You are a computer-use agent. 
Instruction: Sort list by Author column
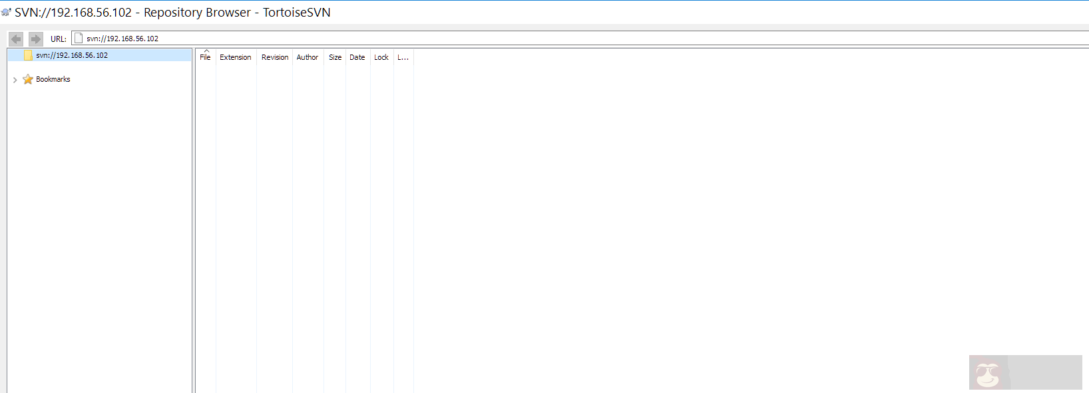coord(308,57)
